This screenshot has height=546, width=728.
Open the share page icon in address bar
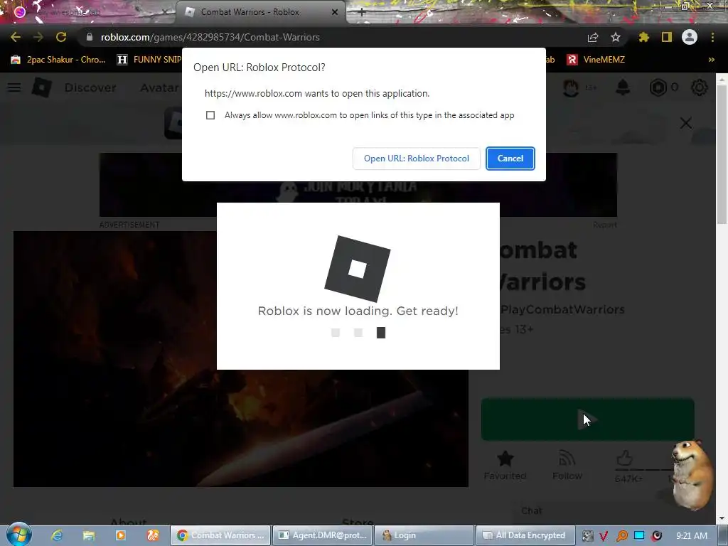593,37
